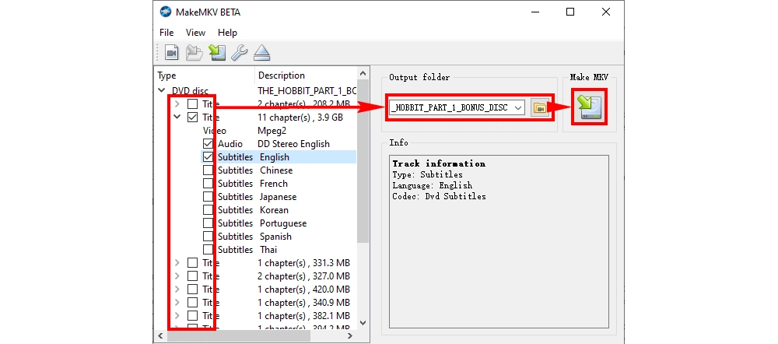Click the Track information text
The height and width of the screenshot is (344, 778).
(x=439, y=163)
